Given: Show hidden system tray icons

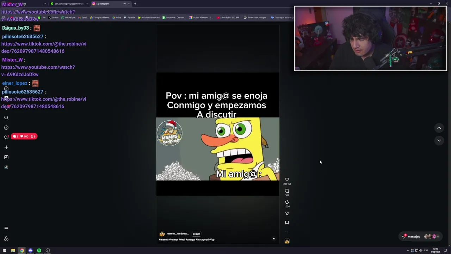Looking at the screenshot, I should (x=408, y=250).
